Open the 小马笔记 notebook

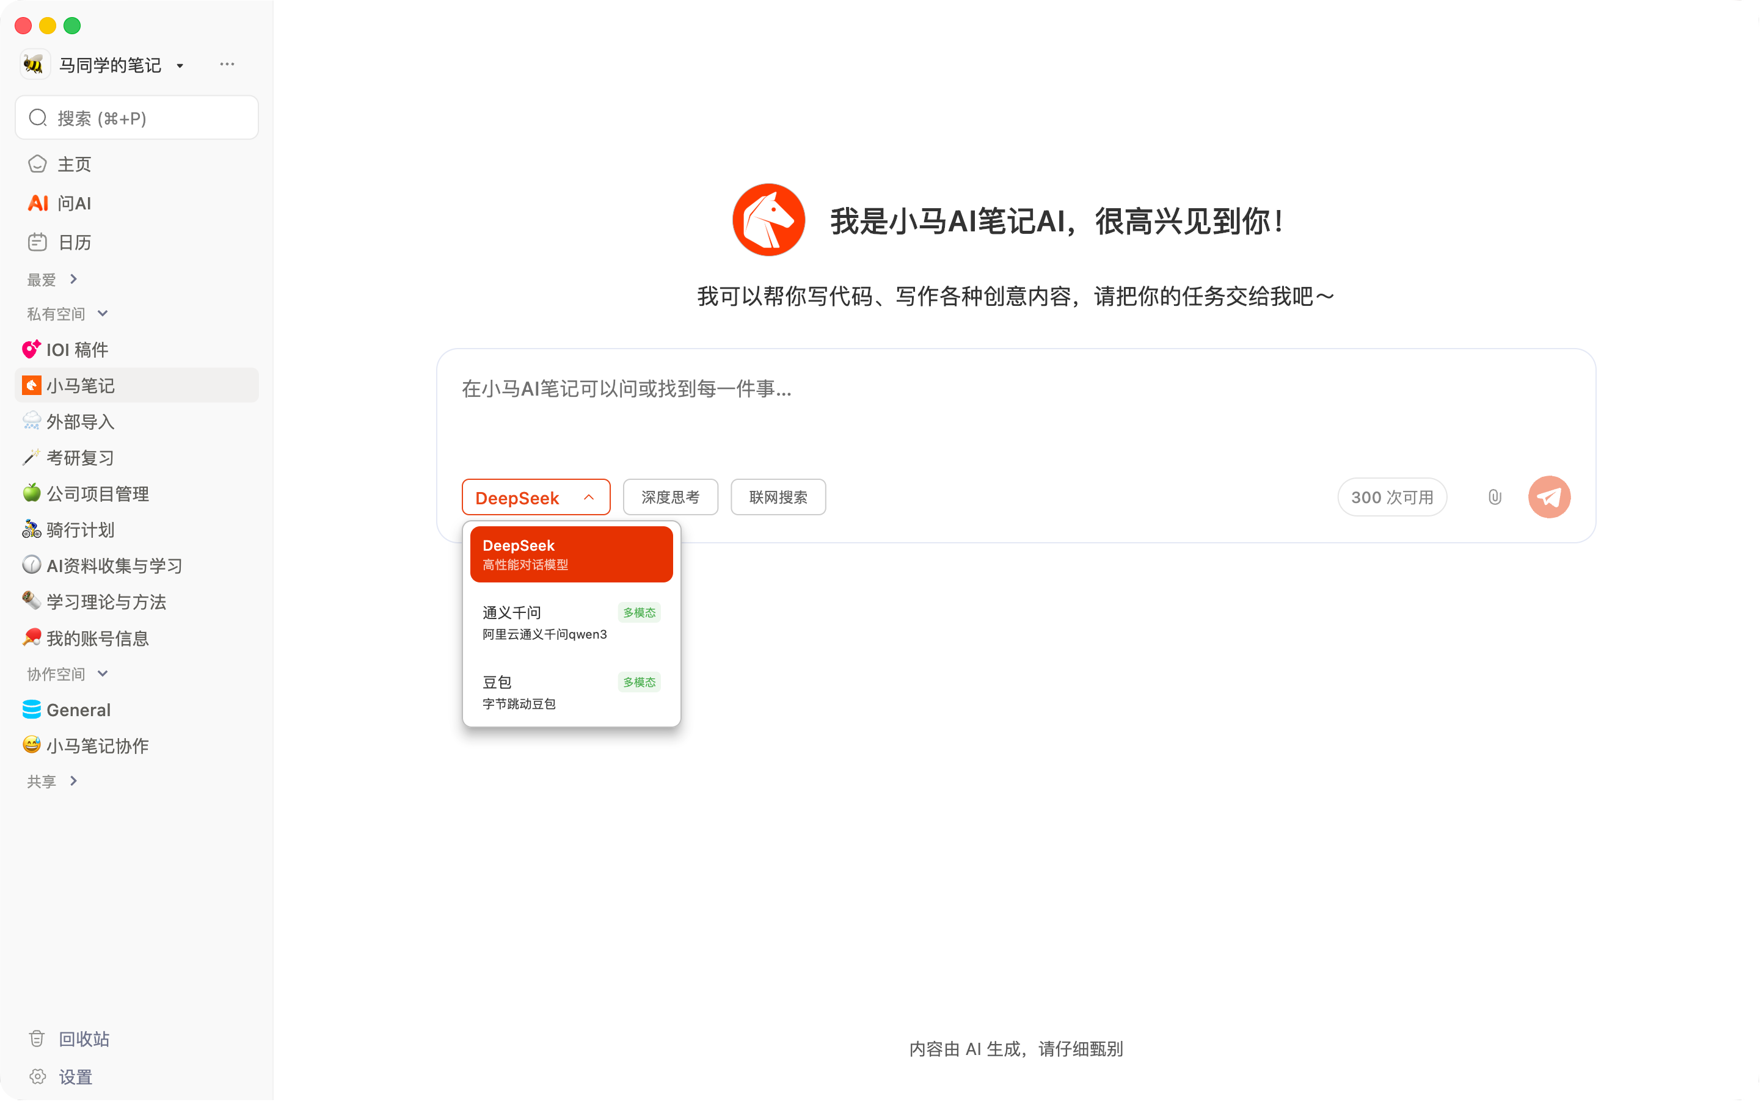pyautogui.click(x=137, y=385)
